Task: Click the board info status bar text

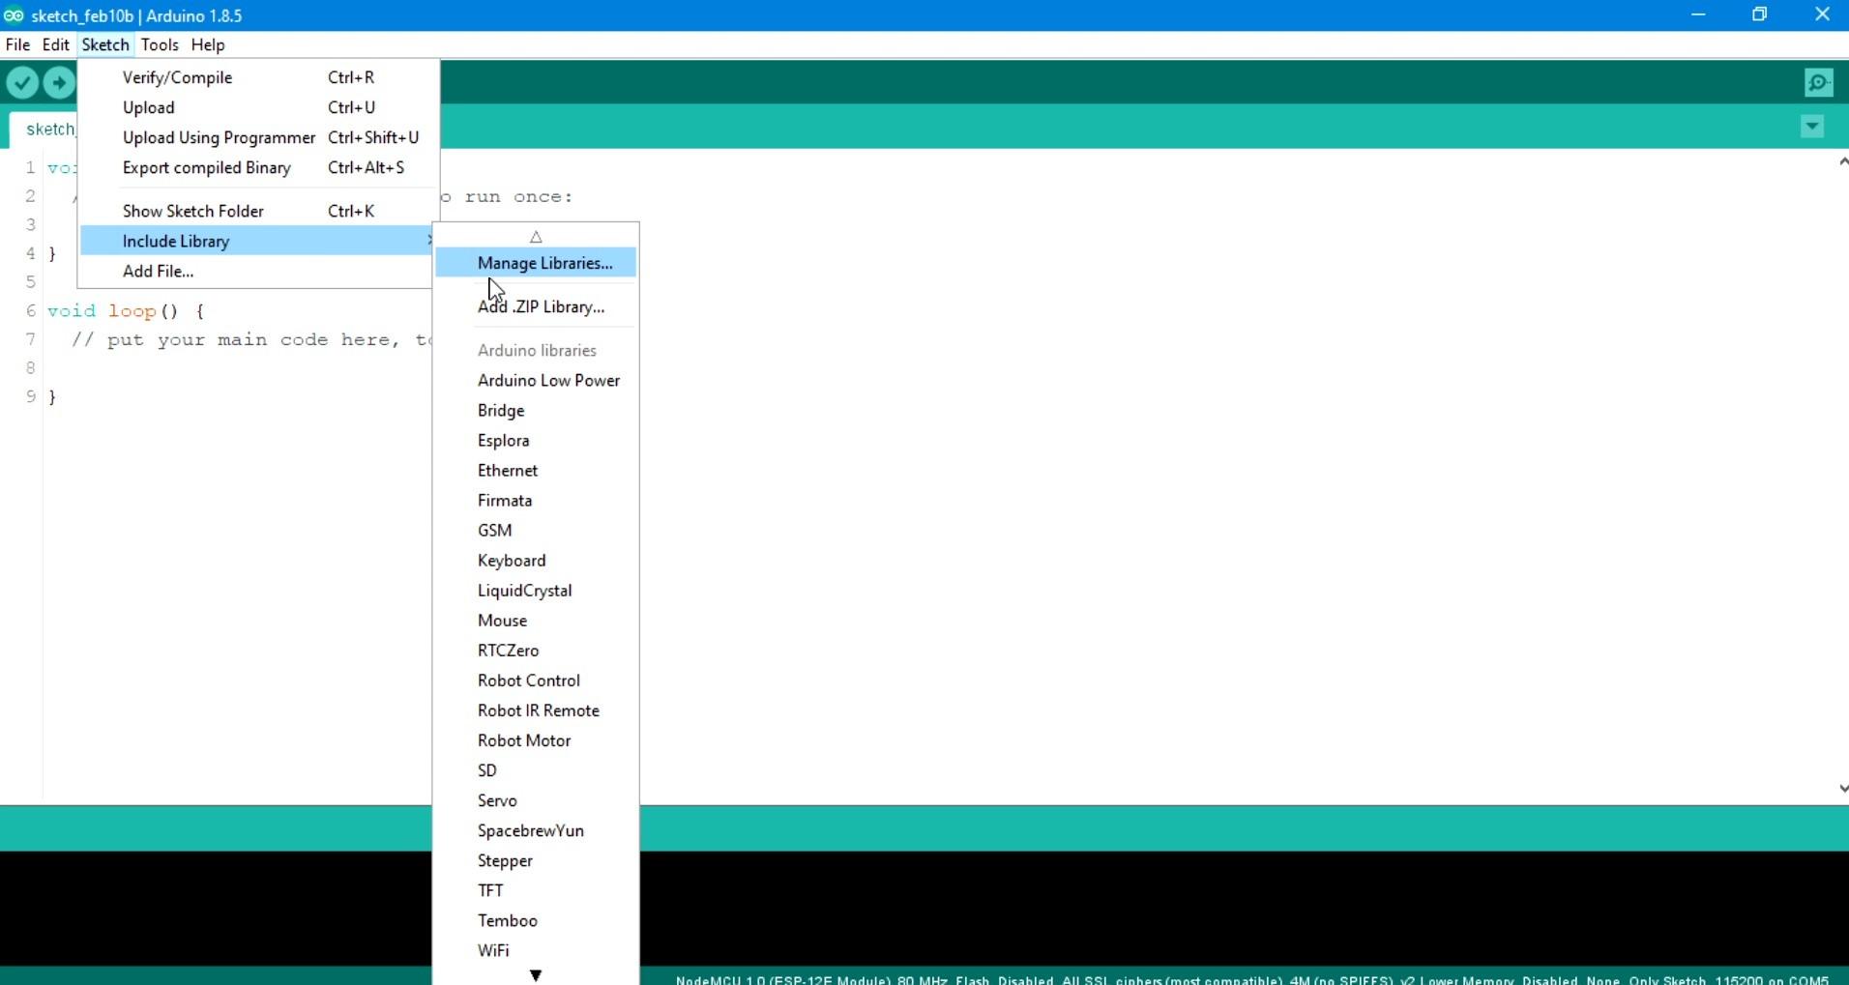Action: (1252, 979)
